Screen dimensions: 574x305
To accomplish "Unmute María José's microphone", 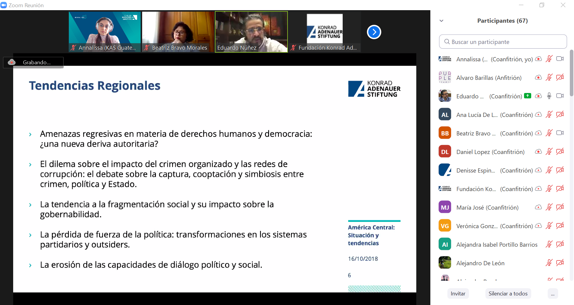I will click(549, 207).
